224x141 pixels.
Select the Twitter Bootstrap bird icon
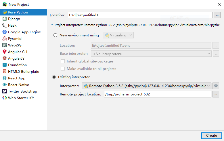(x=5, y=91)
